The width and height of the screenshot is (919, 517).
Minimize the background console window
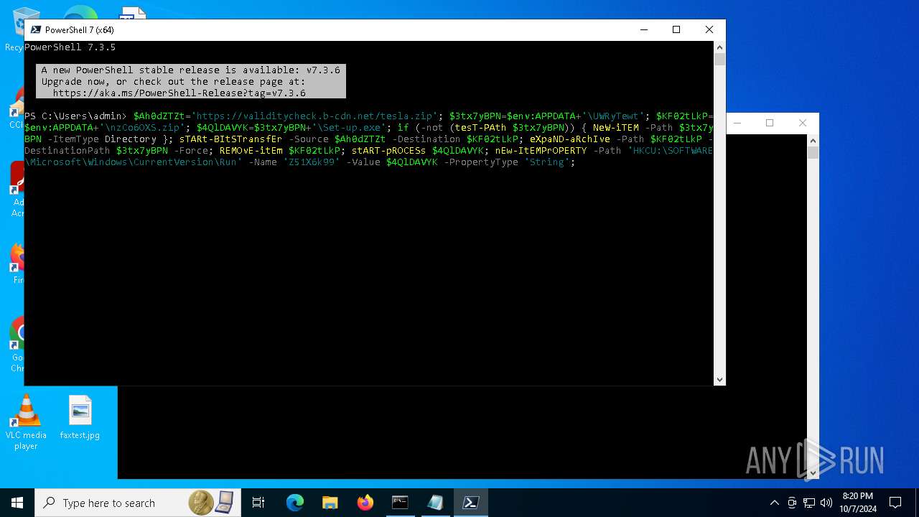pos(738,123)
